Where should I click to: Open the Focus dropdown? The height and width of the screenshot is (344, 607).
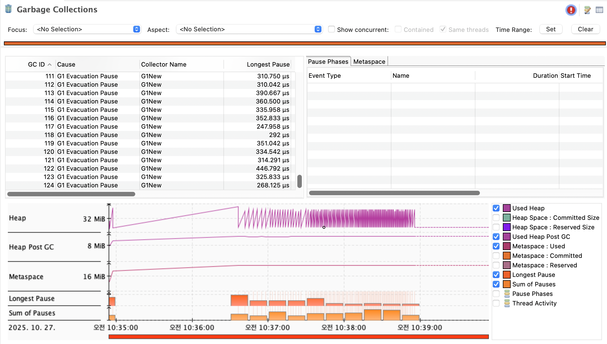click(87, 29)
